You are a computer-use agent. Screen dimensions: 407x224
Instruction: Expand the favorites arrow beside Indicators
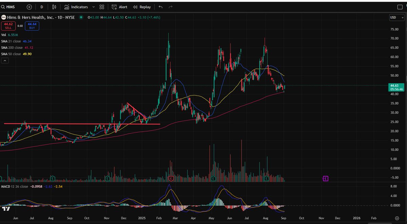94,7
